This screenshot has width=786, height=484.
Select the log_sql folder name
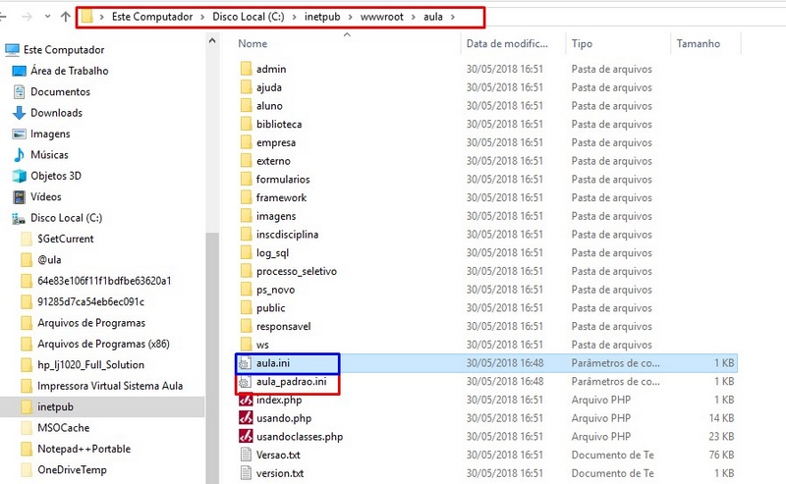point(272,253)
